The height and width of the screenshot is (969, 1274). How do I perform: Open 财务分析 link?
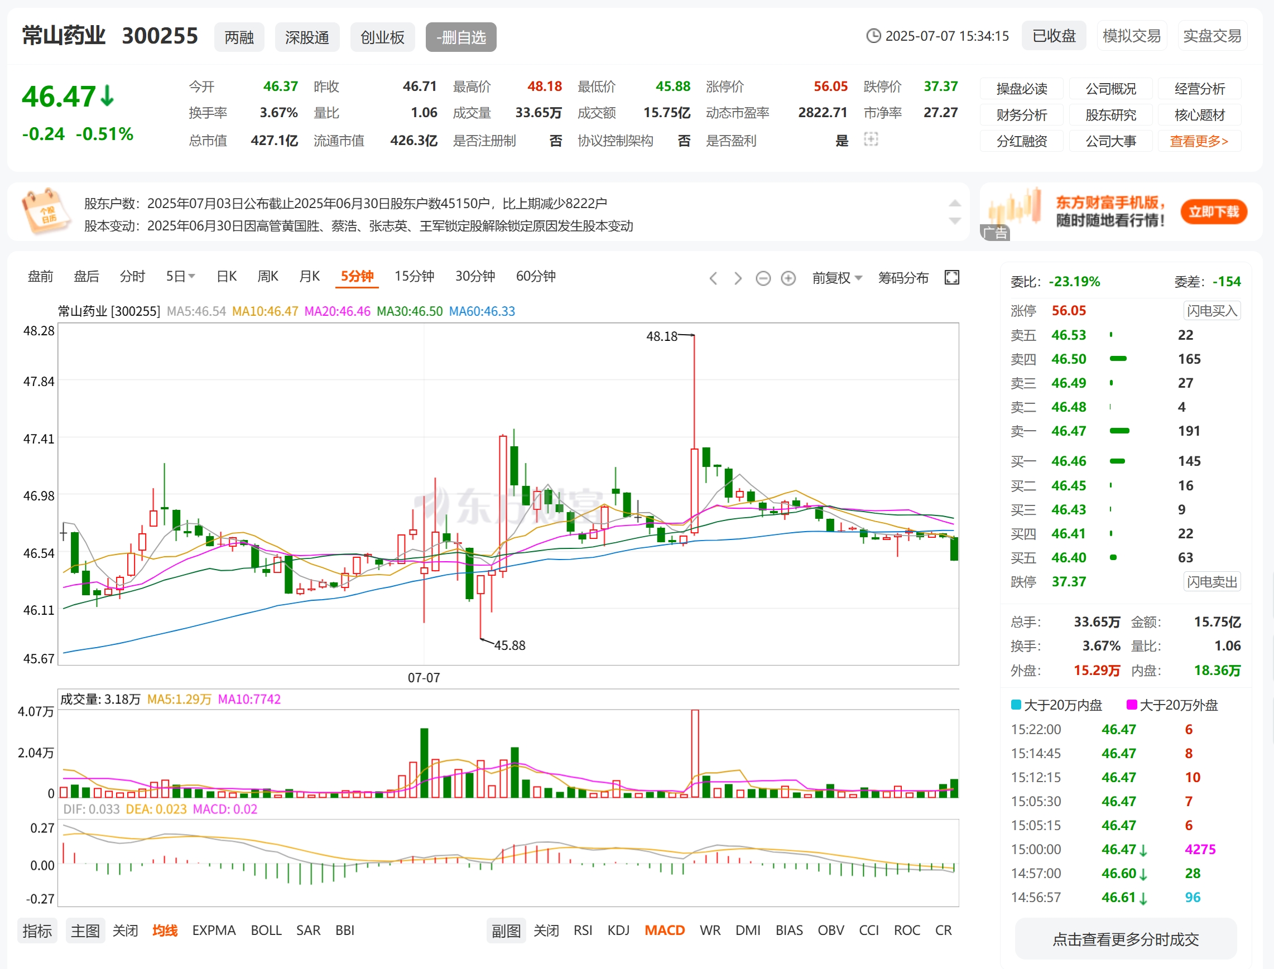(1021, 115)
